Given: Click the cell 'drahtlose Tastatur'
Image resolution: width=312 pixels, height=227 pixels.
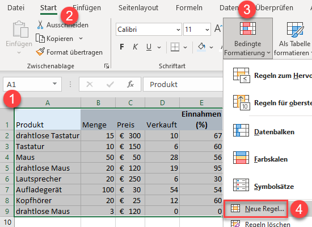Looking at the screenshot, I should pos(48,135).
